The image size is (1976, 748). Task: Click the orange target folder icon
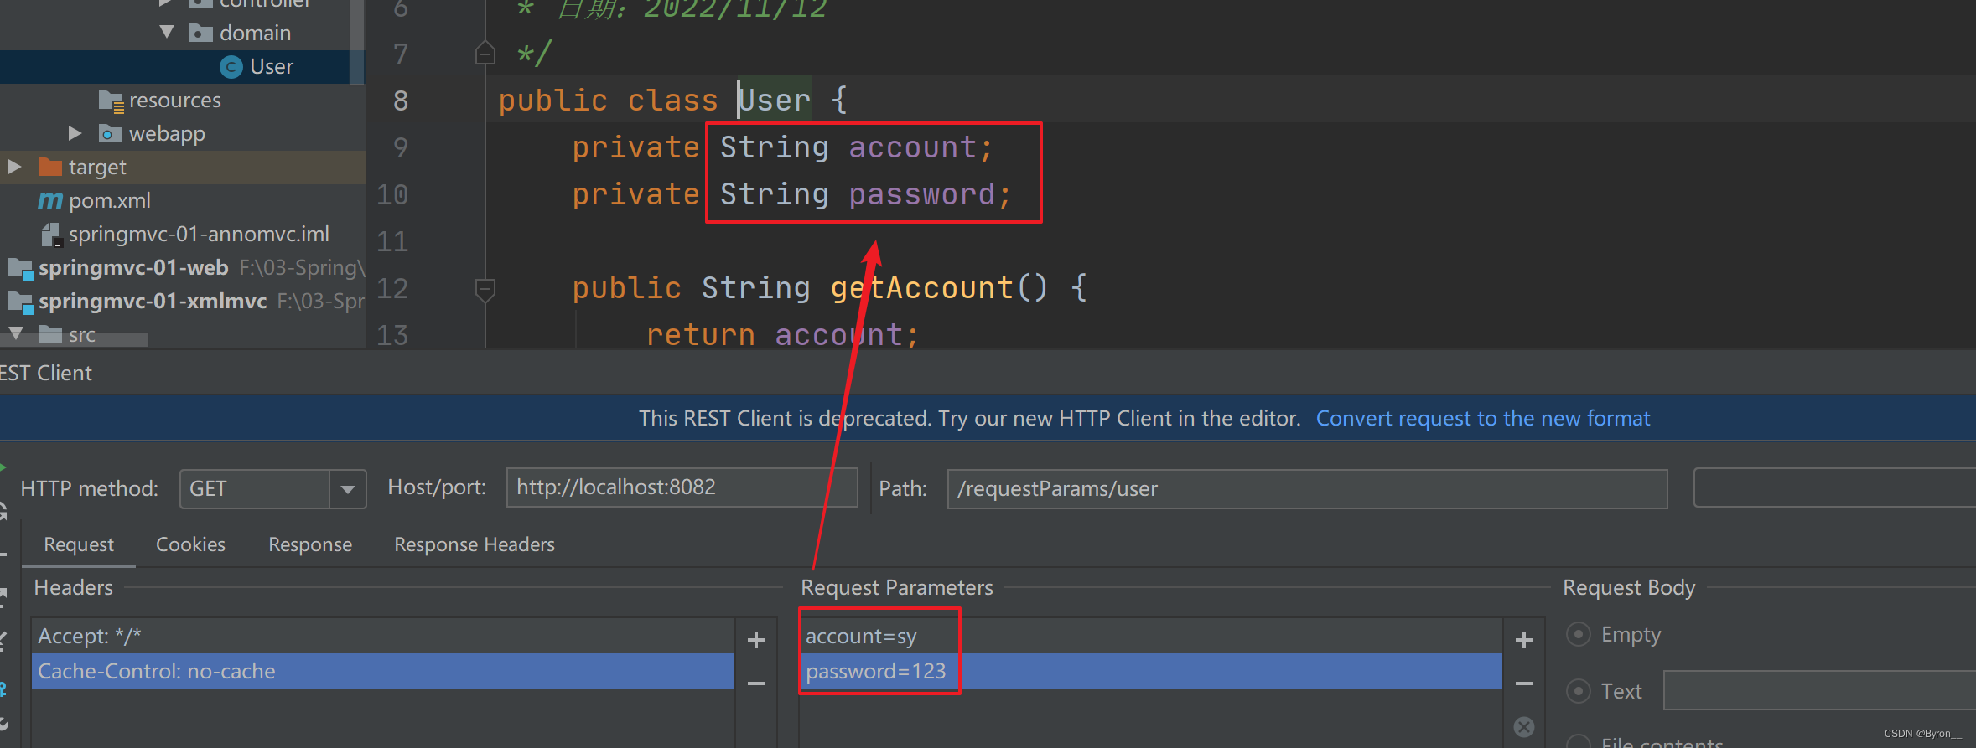[50, 167]
